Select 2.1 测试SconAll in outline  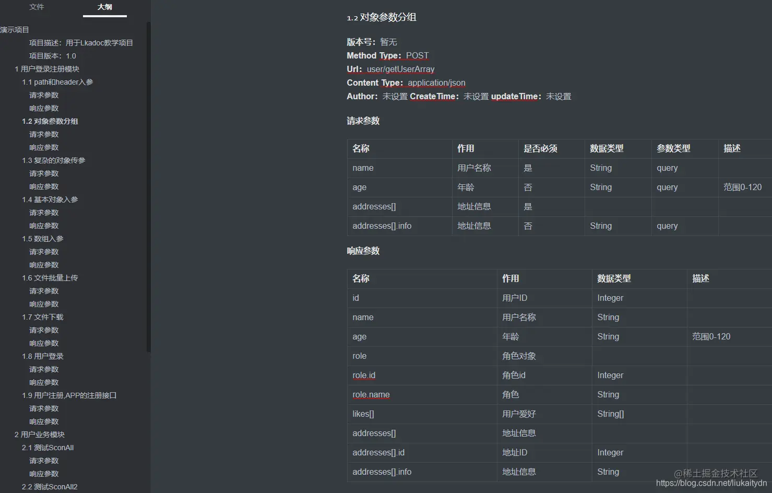(47, 448)
